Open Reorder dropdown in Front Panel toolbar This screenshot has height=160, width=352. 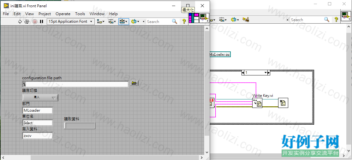pos(135,21)
